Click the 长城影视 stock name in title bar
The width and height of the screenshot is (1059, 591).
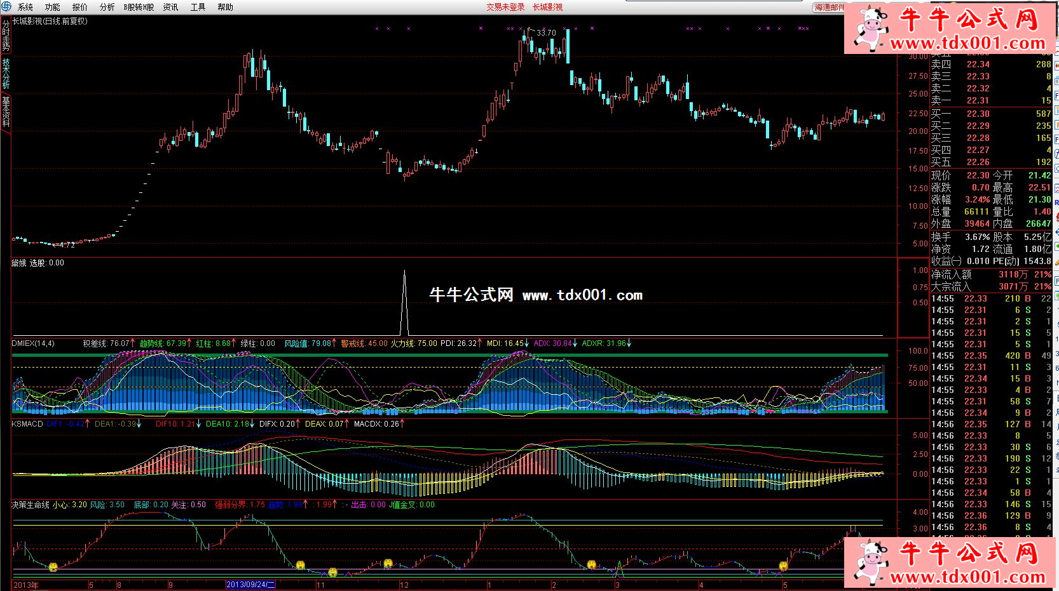click(548, 7)
